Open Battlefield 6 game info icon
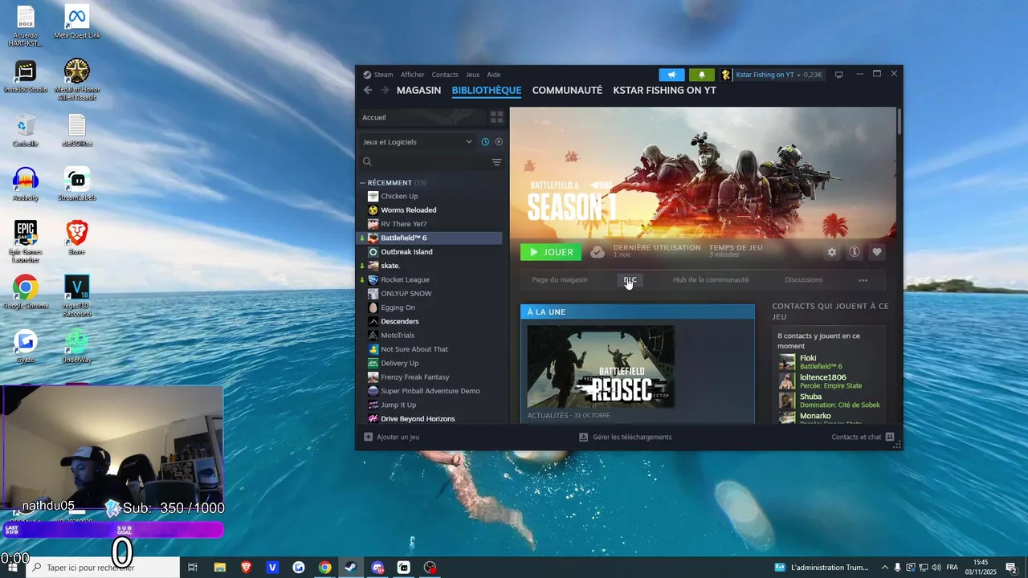The width and height of the screenshot is (1028, 578). (x=855, y=252)
